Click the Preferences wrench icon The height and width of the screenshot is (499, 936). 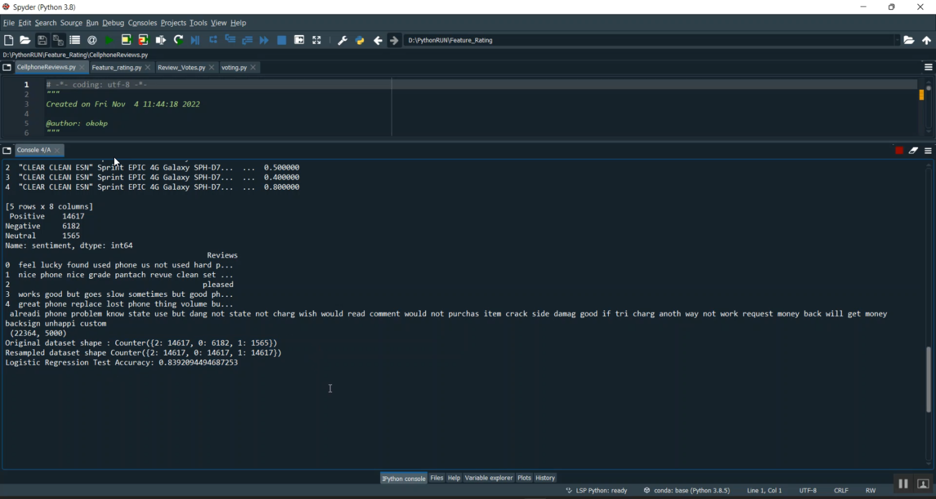[342, 41]
